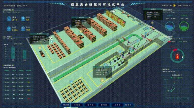The image size is (194, 108).
Task: Click the Weekly statistics heading
Action: click(169, 71)
